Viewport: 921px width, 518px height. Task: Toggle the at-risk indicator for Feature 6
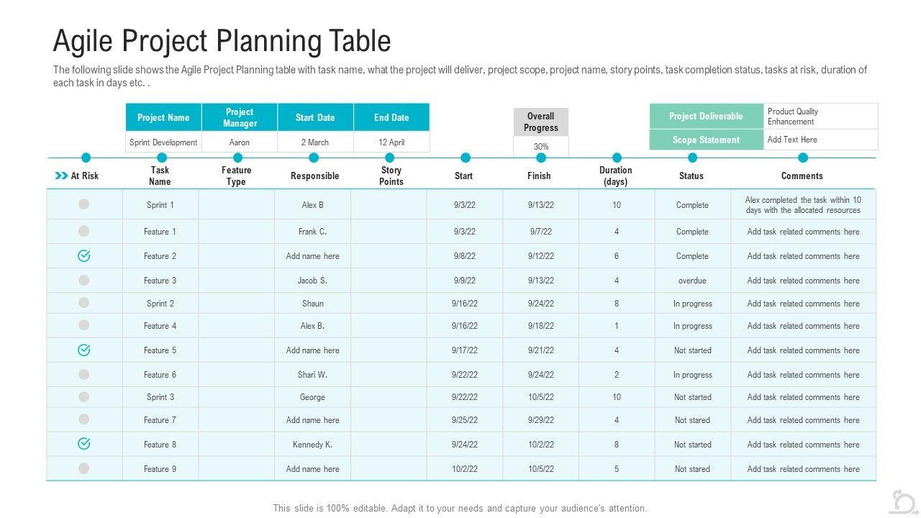[x=84, y=374]
